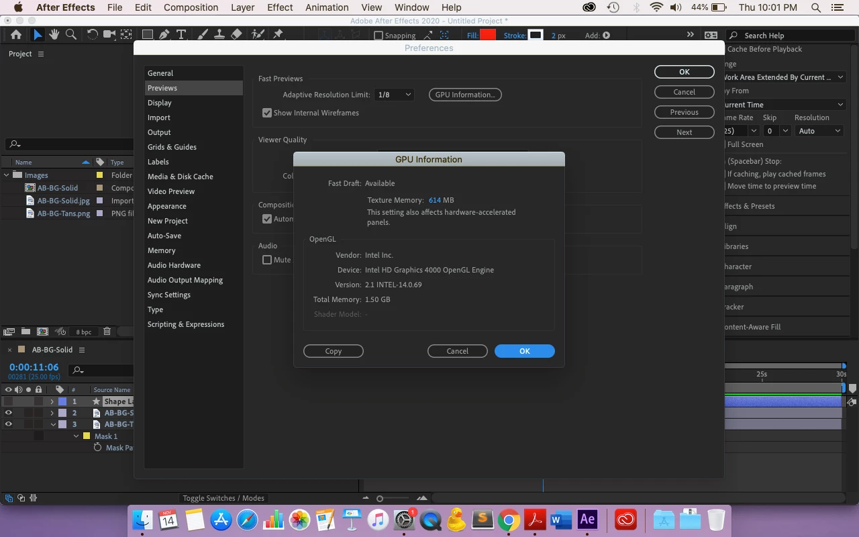Toggle video switch of Shape Layer 1
This screenshot has width=859, height=537.
coord(9,401)
